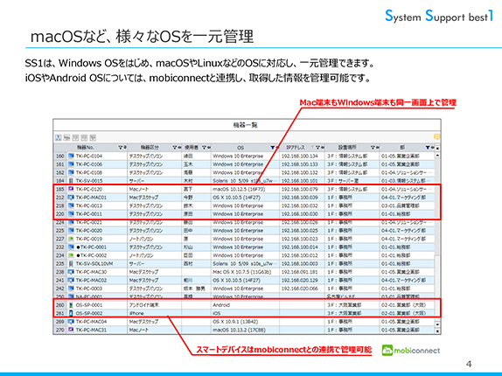This screenshot has width=502, height=376.
Task: Click the desktop PC icon beside TK-PC-0011
Action: pos(71,214)
